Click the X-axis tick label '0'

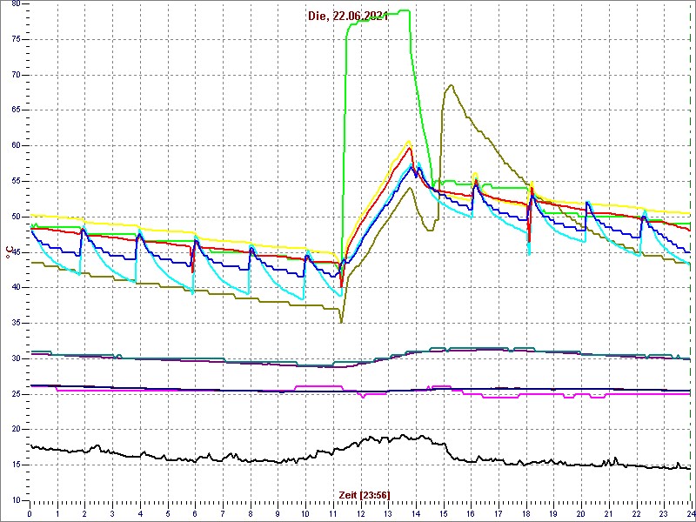(30, 513)
